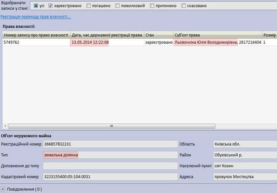
Task: Click the 'Населений пункт' field смт Козин
Action: point(245,165)
